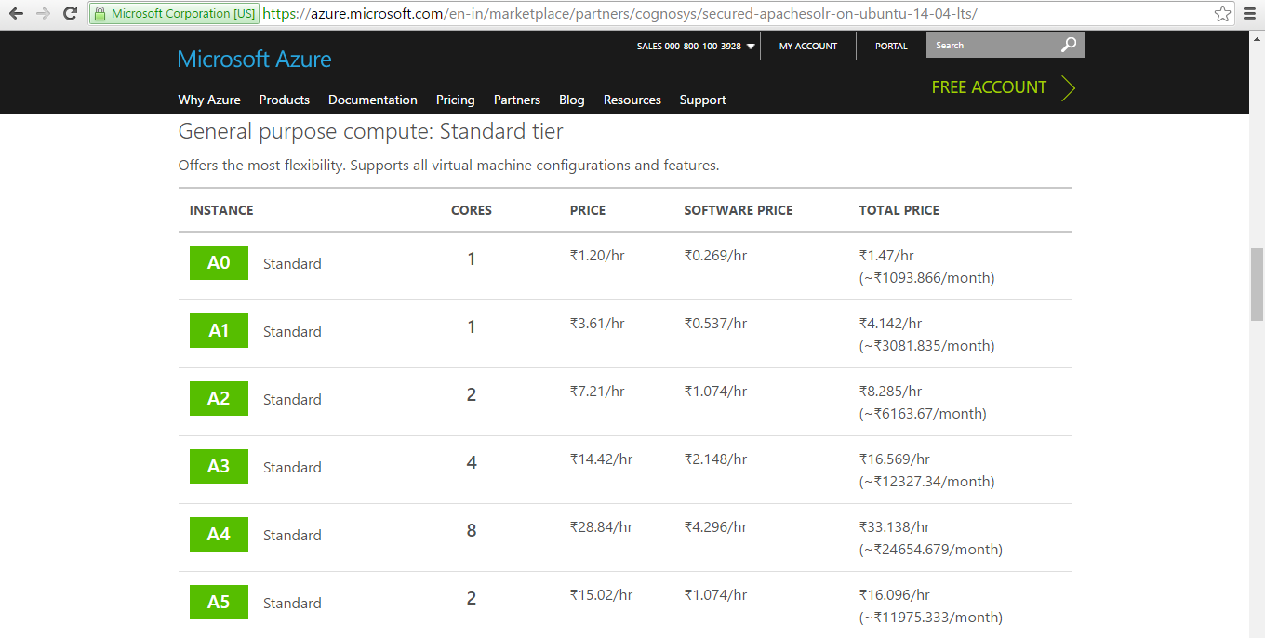
Task: Open the Pricing menu item
Action: tap(455, 100)
